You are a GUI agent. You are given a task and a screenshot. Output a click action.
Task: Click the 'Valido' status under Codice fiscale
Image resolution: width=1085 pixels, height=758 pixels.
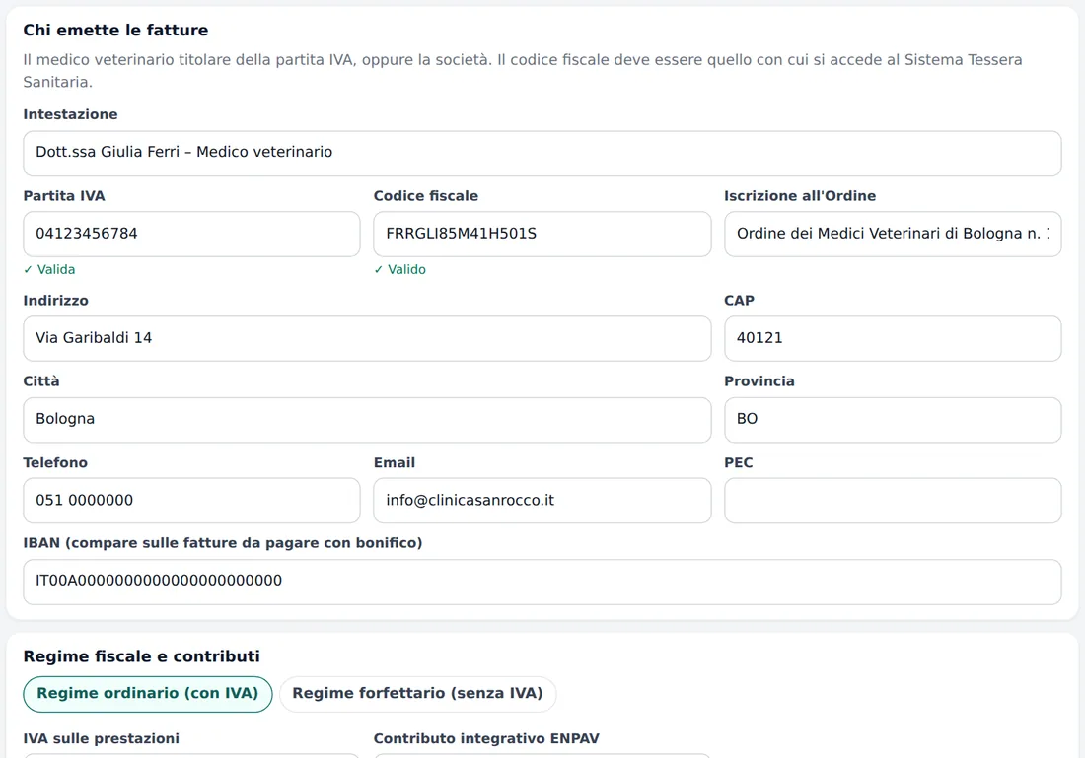(399, 270)
